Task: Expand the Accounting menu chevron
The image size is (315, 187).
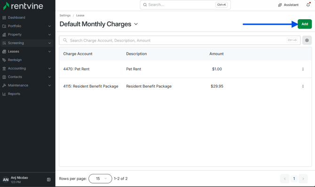Action: pos(49,68)
